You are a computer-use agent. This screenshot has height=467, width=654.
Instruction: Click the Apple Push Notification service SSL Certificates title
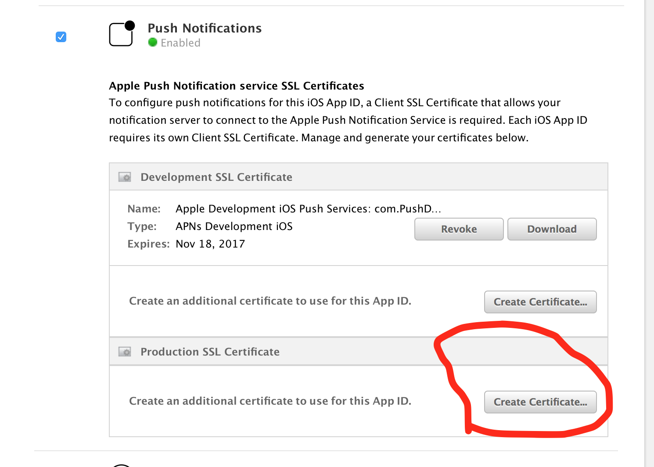(237, 86)
